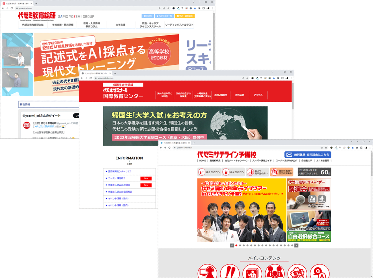Share the yozemi-sateline.ac page

[322, 147]
